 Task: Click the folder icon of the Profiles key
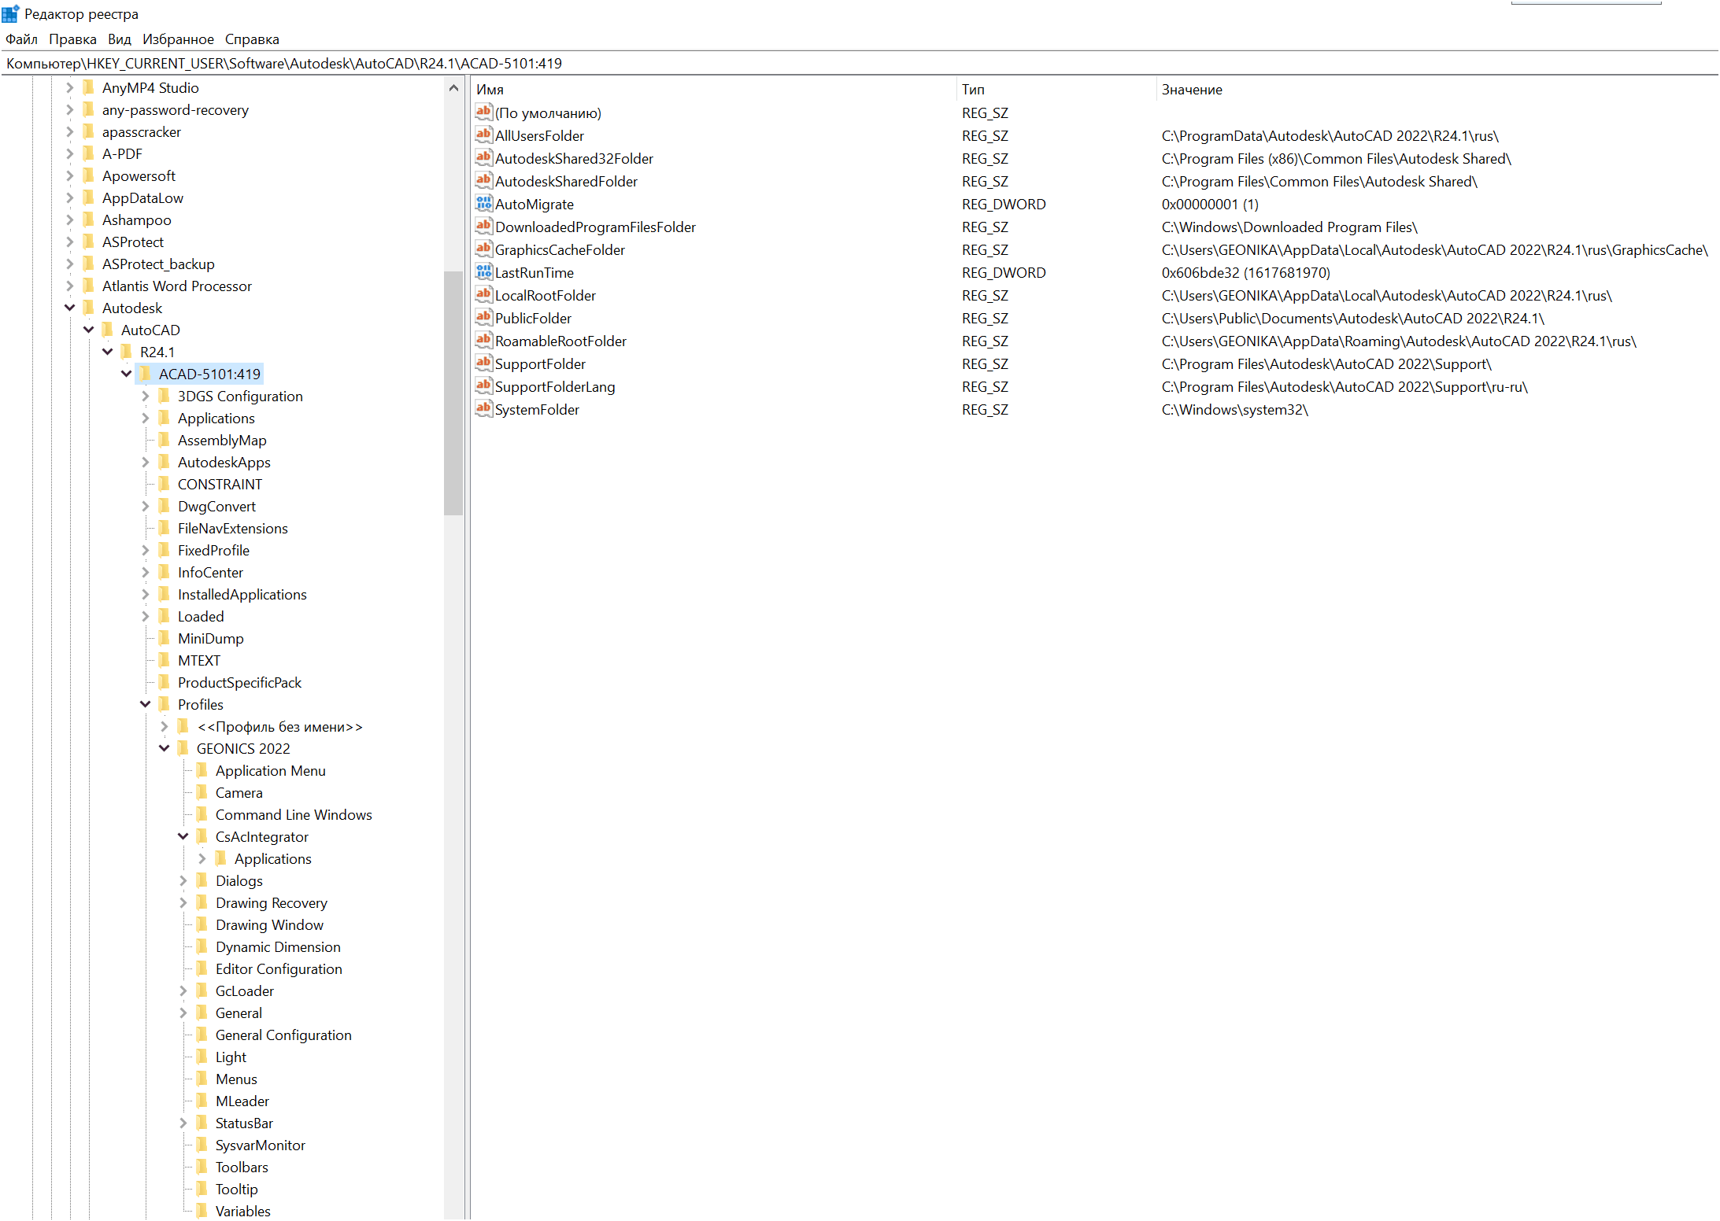(165, 704)
